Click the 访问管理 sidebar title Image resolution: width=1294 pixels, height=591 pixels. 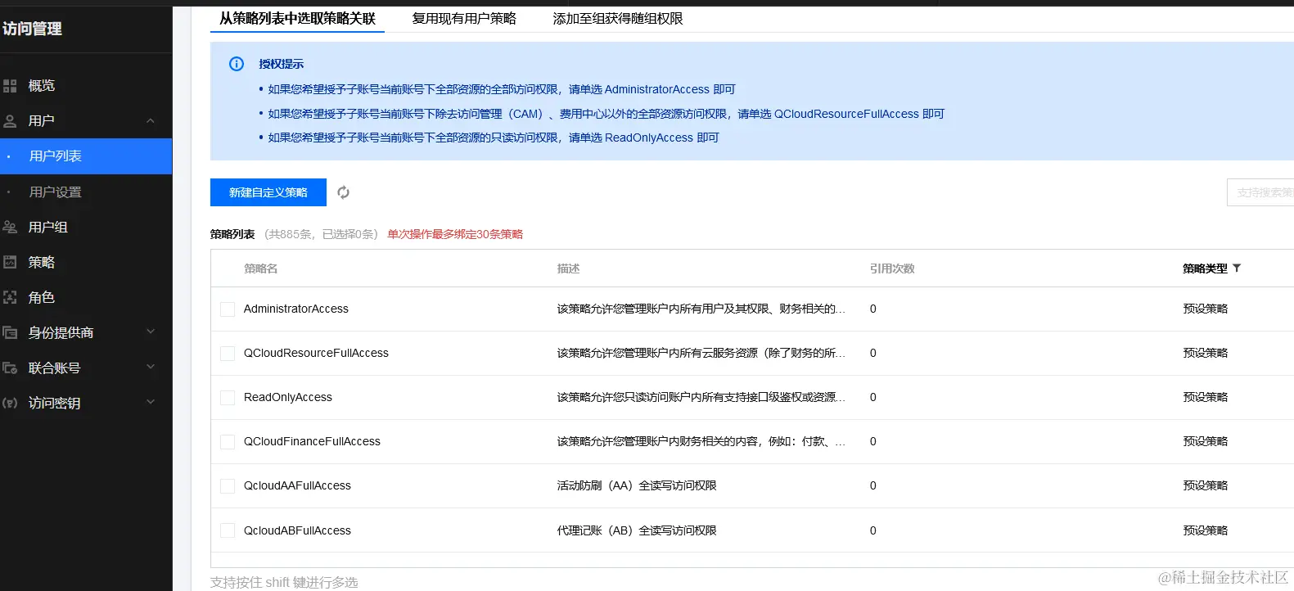tap(33, 29)
